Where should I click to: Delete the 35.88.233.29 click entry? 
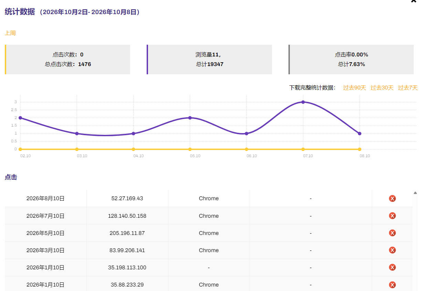[x=392, y=284]
